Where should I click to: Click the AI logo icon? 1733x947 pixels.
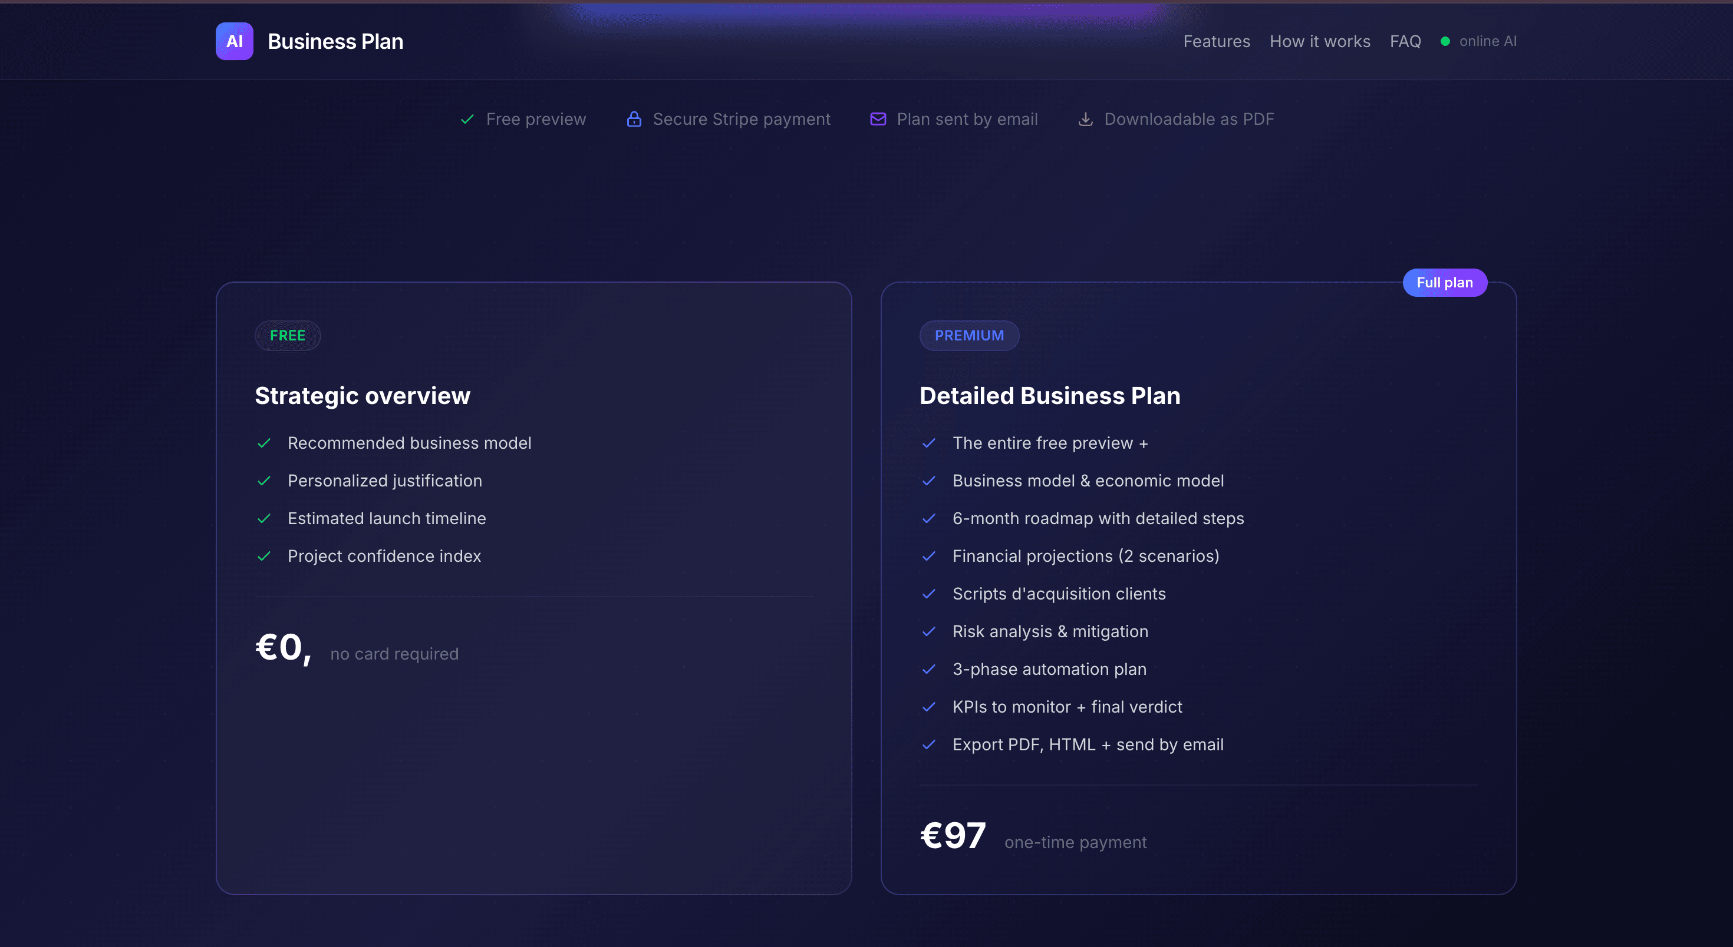click(233, 41)
